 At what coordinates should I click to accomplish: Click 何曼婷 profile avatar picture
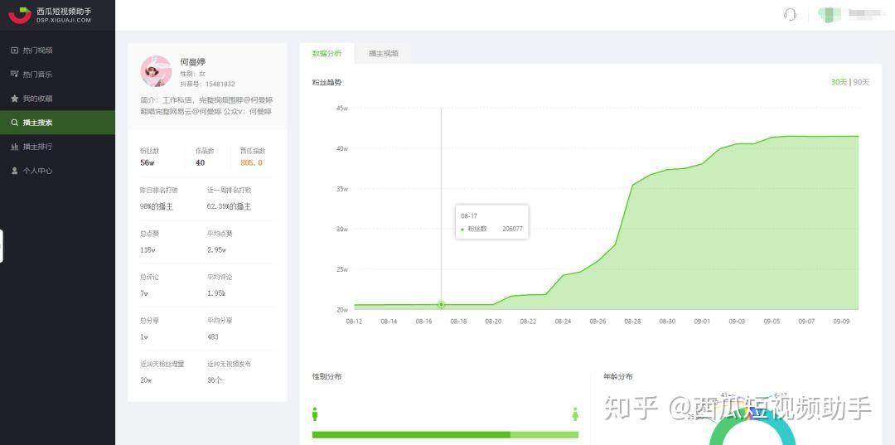156,70
